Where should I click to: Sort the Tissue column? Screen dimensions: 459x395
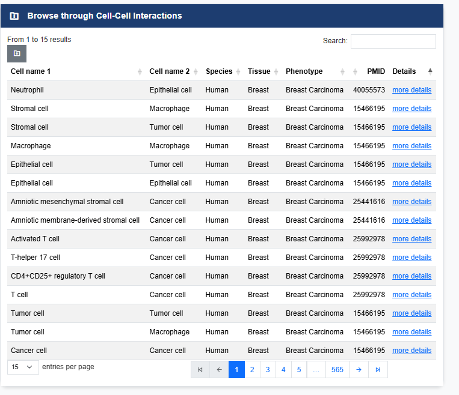276,71
